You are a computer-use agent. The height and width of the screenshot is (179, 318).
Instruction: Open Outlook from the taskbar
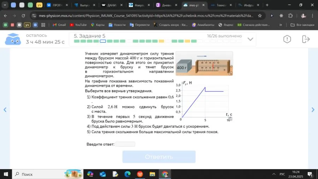click(102, 174)
